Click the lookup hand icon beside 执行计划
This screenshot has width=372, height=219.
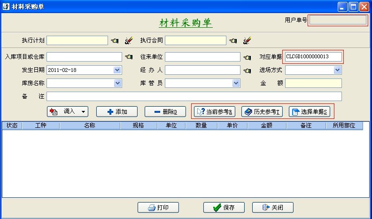[x=115, y=41]
